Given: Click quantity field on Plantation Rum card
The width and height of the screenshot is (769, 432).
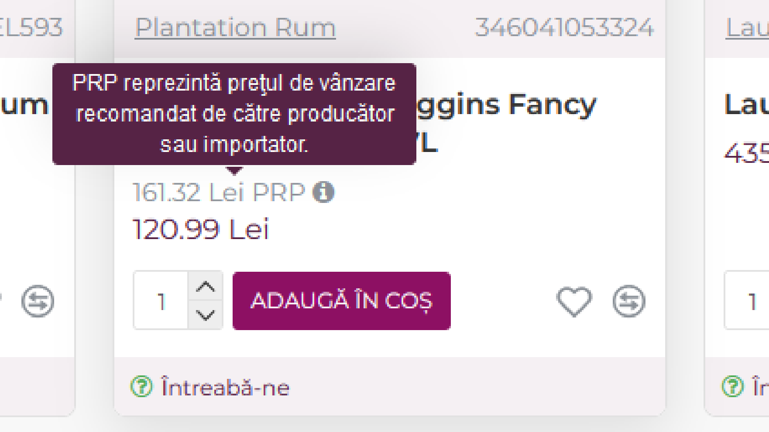Looking at the screenshot, I should [x=161, y=300].
